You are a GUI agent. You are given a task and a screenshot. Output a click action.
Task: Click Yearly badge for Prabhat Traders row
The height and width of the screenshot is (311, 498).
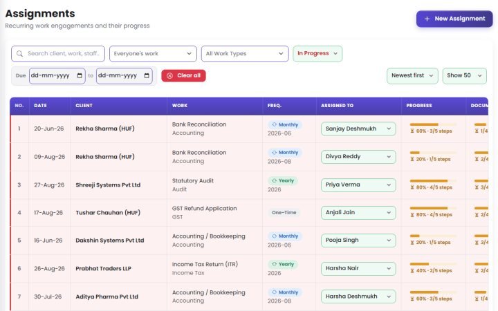pyautogui.click(x=283, y=264)
